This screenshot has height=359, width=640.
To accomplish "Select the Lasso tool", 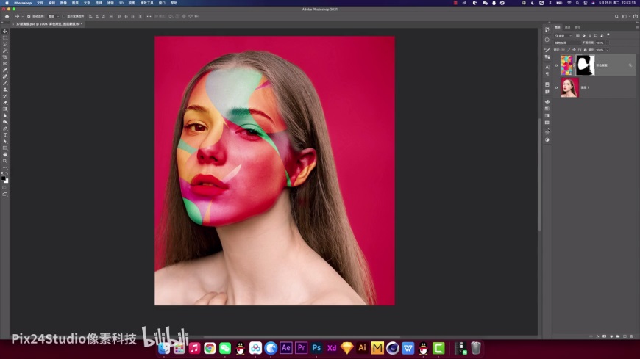I will tap(5, 45).
